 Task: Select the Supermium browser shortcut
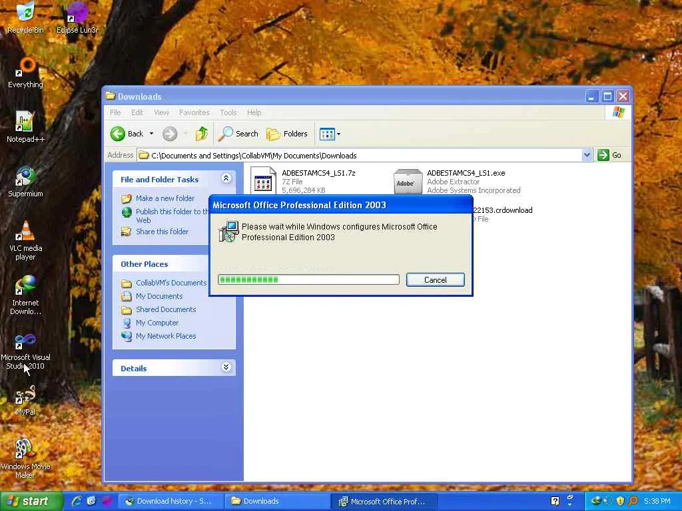pyautogui.click(x=25, y=182)
